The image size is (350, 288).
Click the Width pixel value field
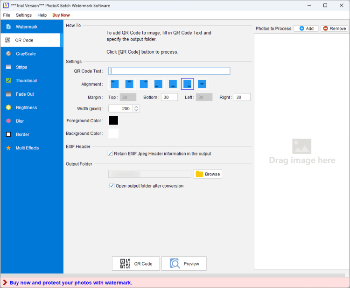(x=121, y=109)
